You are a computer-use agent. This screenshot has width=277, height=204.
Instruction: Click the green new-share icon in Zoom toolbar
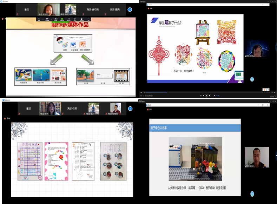(x=62, y=19)
